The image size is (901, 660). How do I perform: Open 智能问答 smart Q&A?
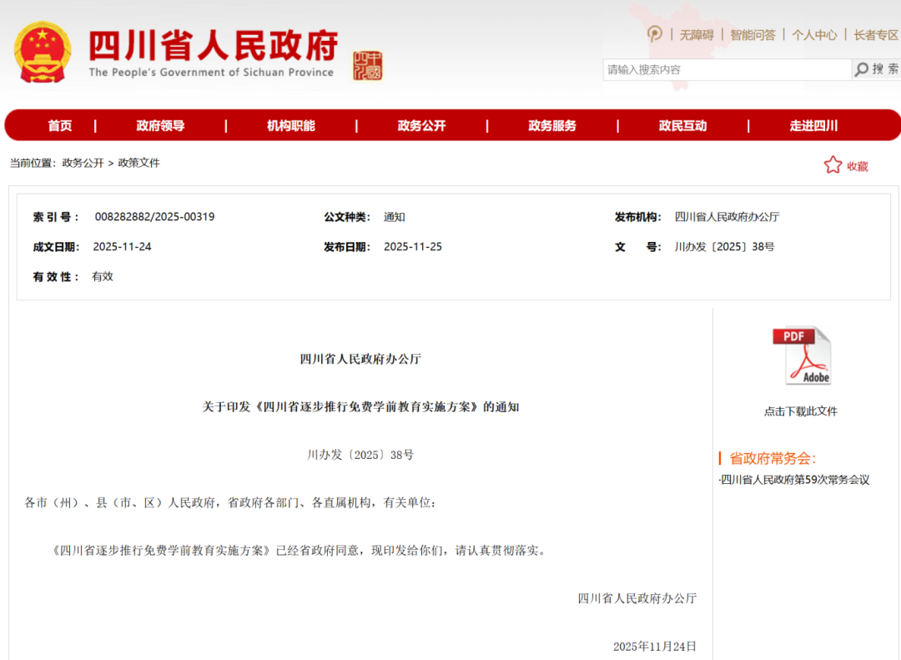753,35
